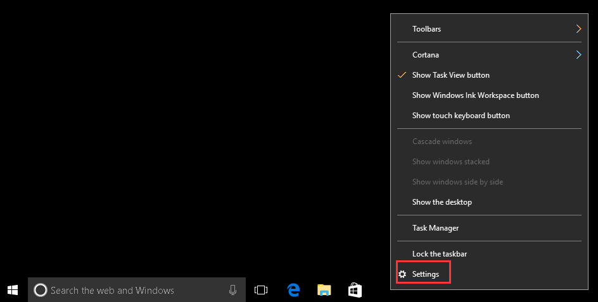The height and width of the screenshot is (302, 598).
Task: Open File Explorer from the taskbar
Action: pos(324,290)
